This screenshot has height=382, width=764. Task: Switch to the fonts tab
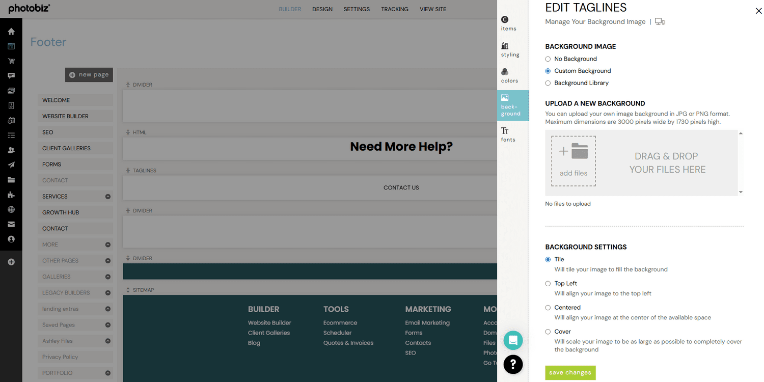point(508,134)
